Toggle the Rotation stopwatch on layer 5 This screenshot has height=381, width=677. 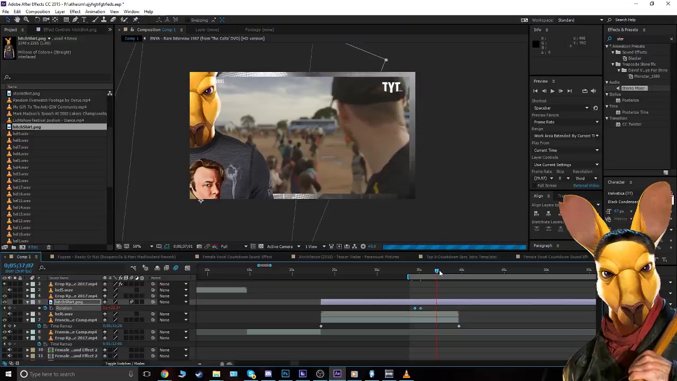[45, 308]
